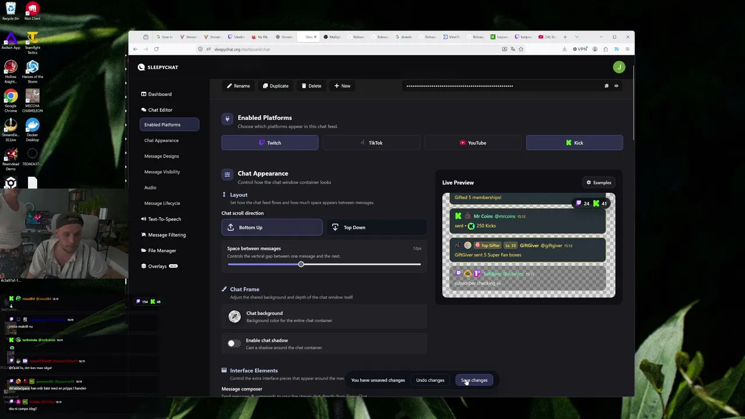Click the Chat Appearance sliders icon
Image resolution: width=745 pixels, height=419 pixels.
click(x=227, y=174)
